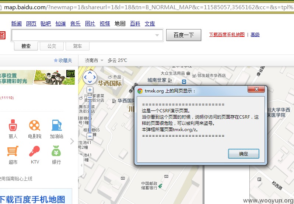Viewport: 294px width, 204px height.
Task: Open the 百科 link
Action: 135,24
